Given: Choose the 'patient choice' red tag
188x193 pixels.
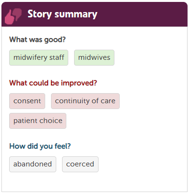Looking at the screenshot, I should tap(38, 121).
